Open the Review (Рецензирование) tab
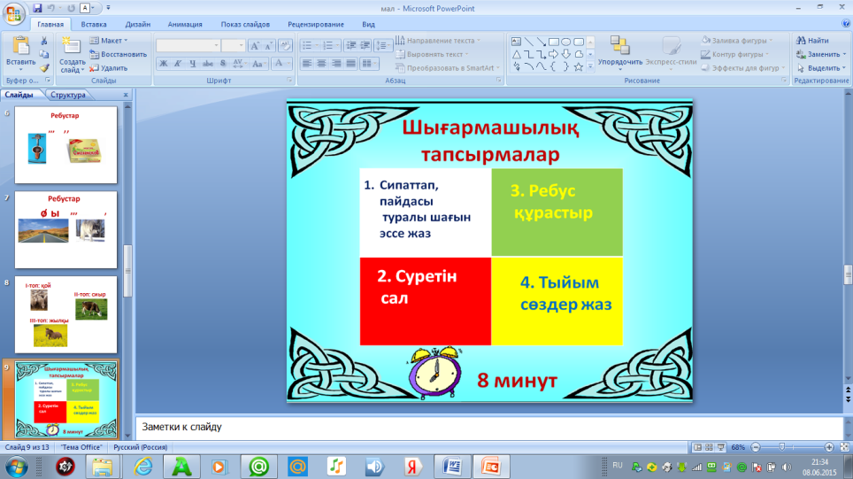This screenshot has width=853, height=479. coord(316,24)
